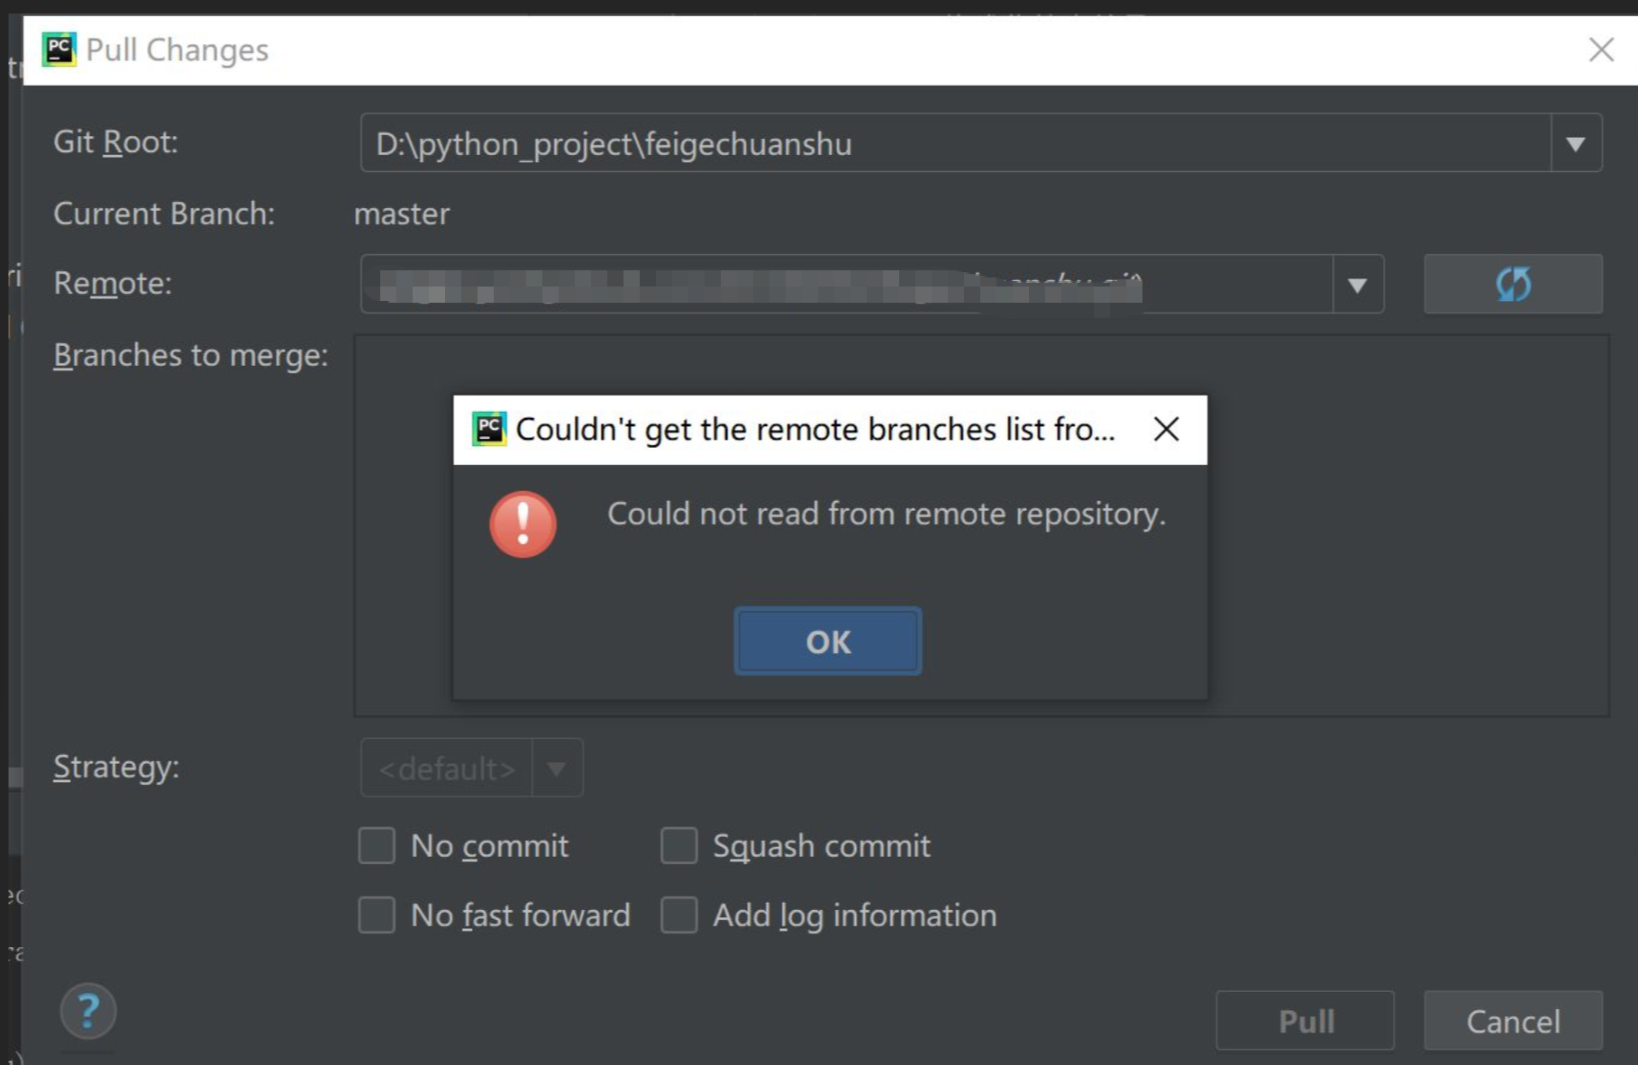Image resolution: width=1638 pixels, height=1065 pixels.
Task: Open the Git Root dropdown arrow
Action: pyautogui.click(x=1575, y=143)
